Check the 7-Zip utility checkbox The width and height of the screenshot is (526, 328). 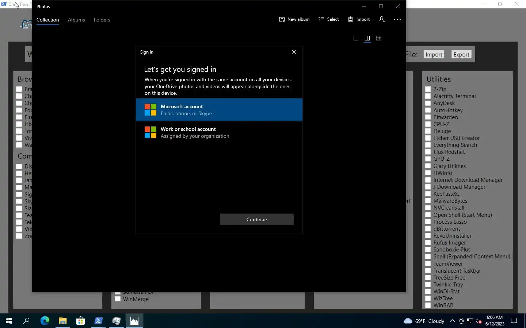click(x=428, y=89)
